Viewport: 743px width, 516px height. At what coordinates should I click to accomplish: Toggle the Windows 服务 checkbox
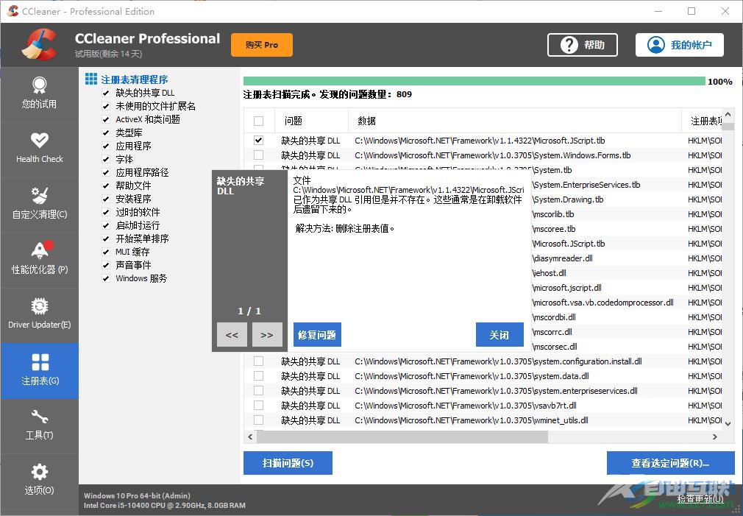coord(104,278)
